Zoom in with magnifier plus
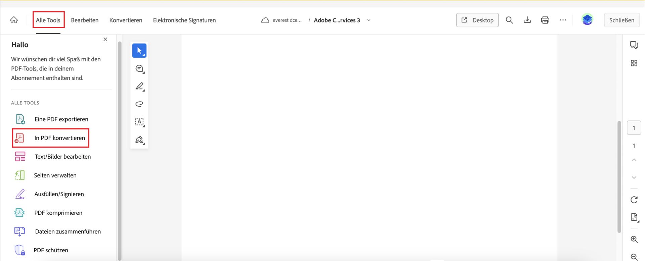 tap(634, 239)
